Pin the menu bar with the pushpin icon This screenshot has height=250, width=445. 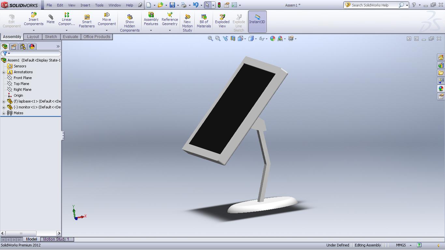(140, 5)
